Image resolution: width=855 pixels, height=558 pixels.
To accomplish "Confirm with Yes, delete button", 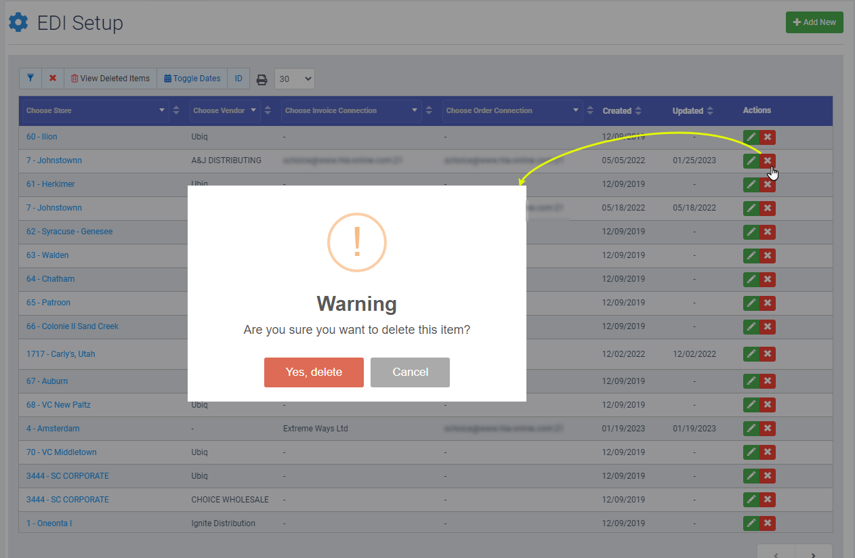I will click(x=314, y=372).
